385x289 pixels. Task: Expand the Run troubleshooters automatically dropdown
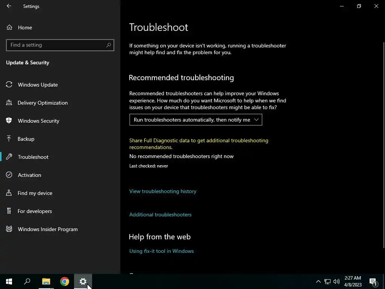196,120
